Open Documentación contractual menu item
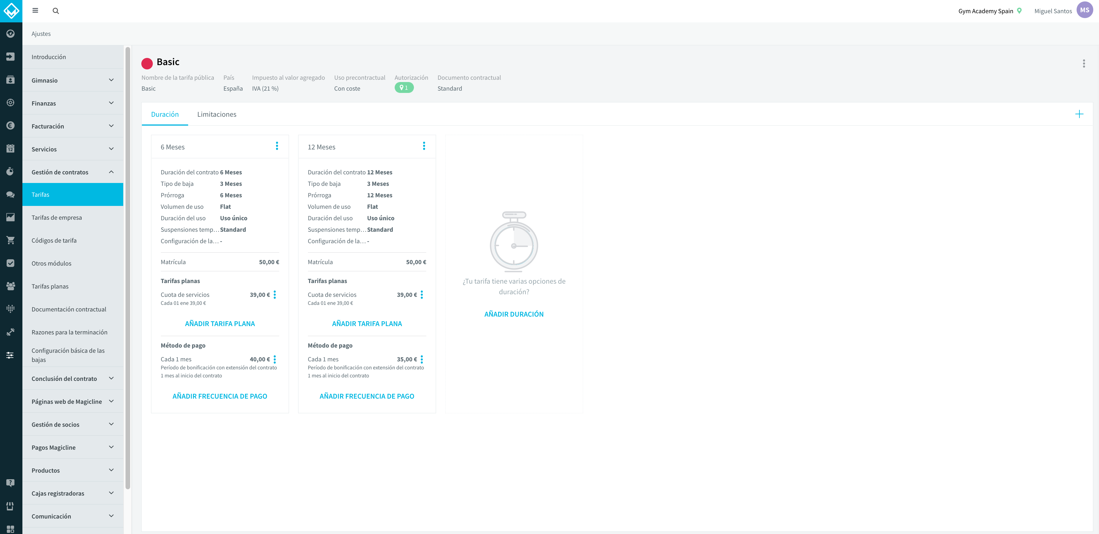This screenshot has width=1099, height=534. pos(72,309)
